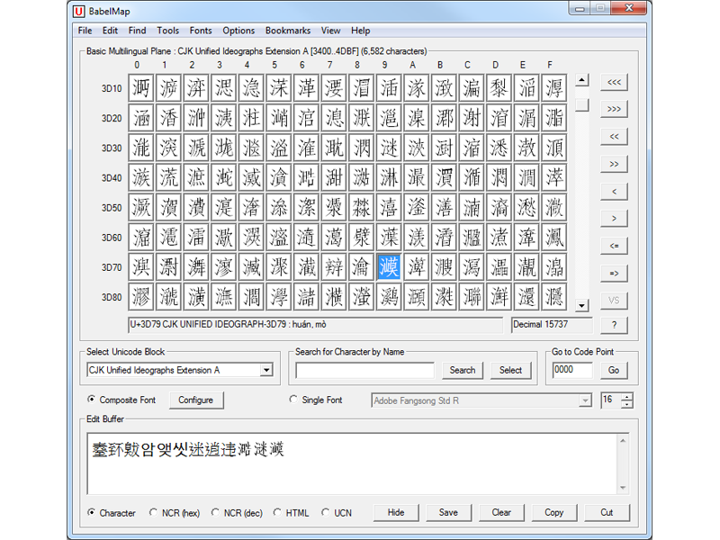This screenshot has height=540, width=720.
Task: Choose the NCR (hex) output option
Action: click(x=154, y=513)
